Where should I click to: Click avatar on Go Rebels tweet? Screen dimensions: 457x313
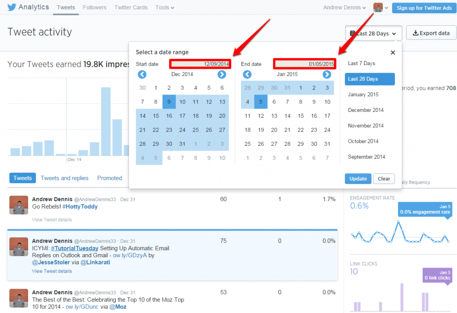click(x=19, y=205)
